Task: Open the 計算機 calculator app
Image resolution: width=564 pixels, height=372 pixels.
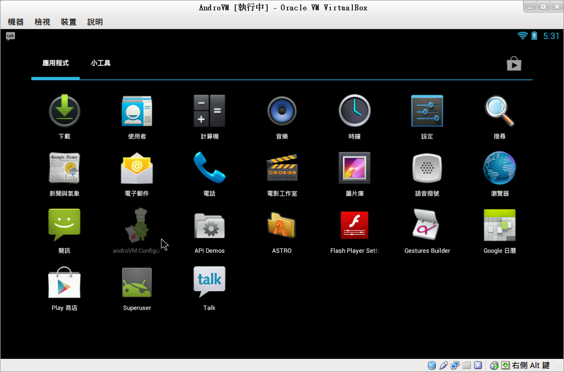Action: coord(209,117)
